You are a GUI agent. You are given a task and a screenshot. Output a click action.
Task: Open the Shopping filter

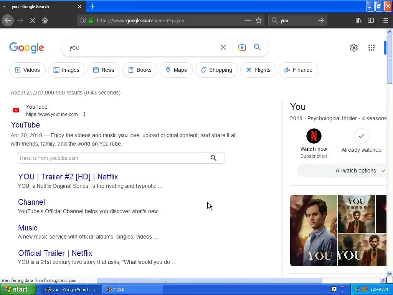click(216, 70)
